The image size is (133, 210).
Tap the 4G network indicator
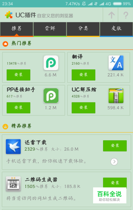point(108,4)
